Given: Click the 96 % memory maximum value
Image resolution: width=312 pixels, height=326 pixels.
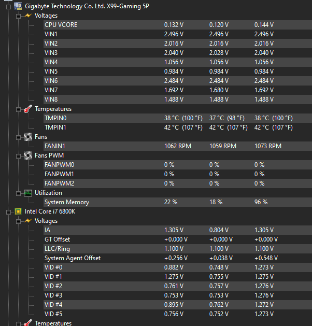Looking at the screenshot, I should coord(261,202).
